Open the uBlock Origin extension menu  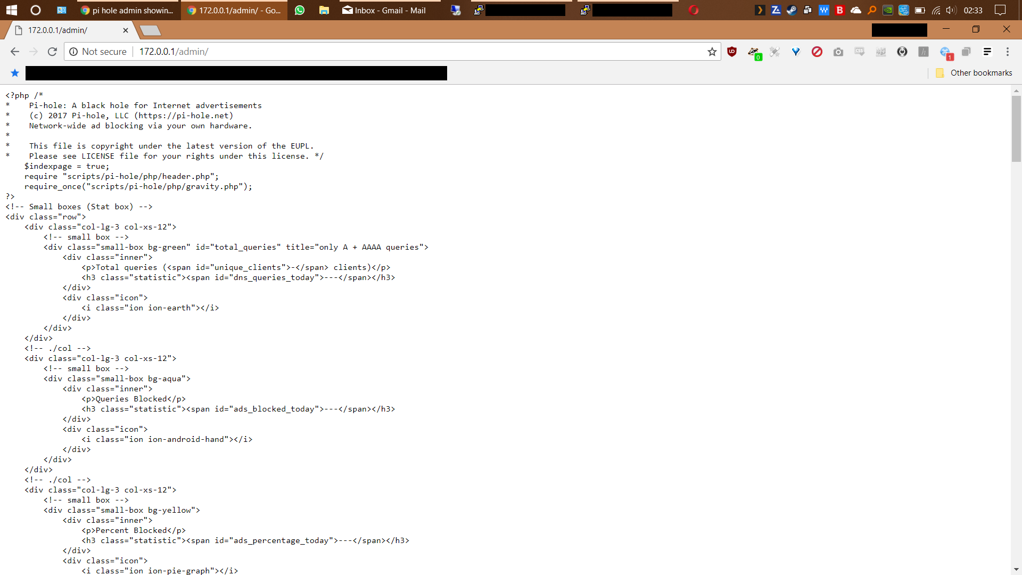[732, 52]
